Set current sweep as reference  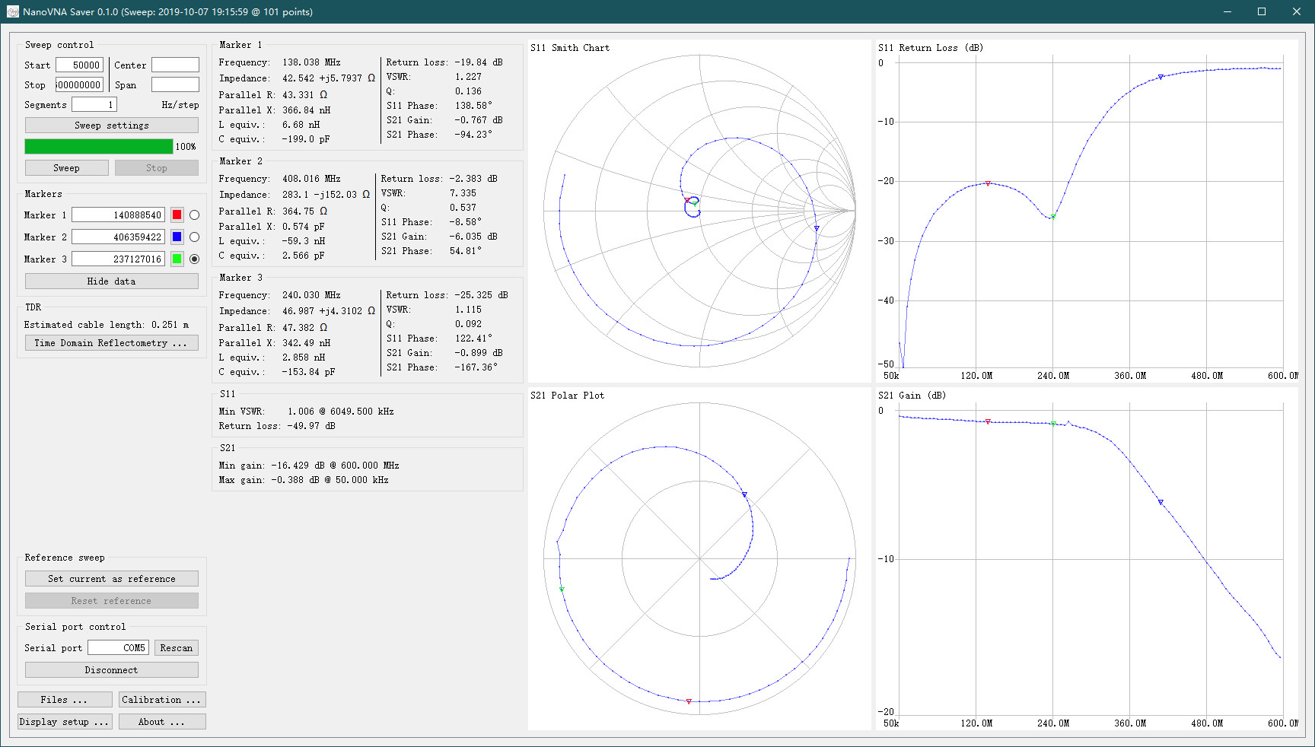point(111,579)
